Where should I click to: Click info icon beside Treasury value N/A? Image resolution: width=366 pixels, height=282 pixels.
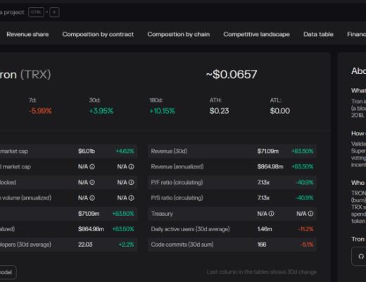(271, 214)
